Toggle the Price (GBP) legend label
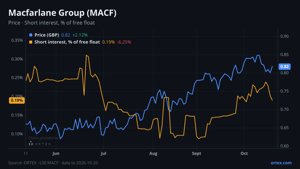The height and width of the screenshot is (169, 300). (47, 35)
